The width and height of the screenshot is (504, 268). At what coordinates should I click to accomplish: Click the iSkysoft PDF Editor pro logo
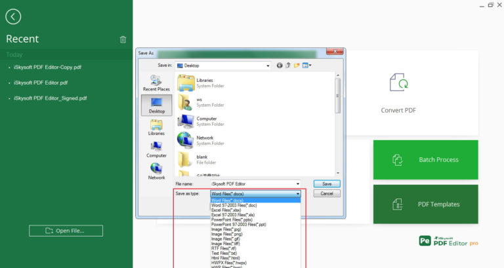pos(448,241)
